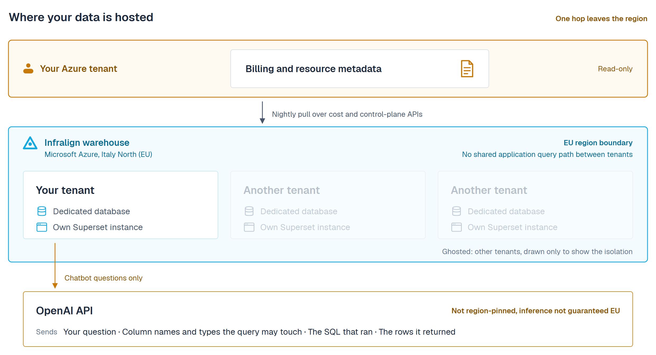
Task: Click the middle 'Another tenant' title
Action: pos(282,190)
